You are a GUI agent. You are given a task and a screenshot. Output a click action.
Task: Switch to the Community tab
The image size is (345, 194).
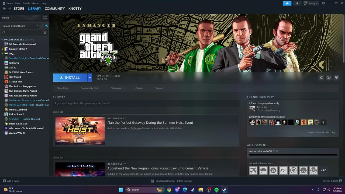(55, 9)
